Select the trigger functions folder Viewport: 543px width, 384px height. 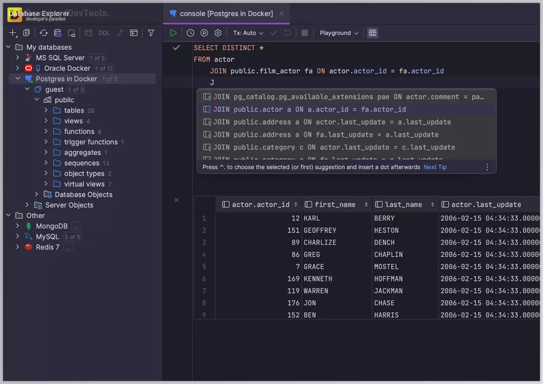(x=91, y=142)
